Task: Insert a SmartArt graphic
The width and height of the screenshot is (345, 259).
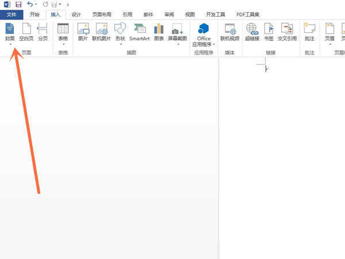Action: click(140, 32)
